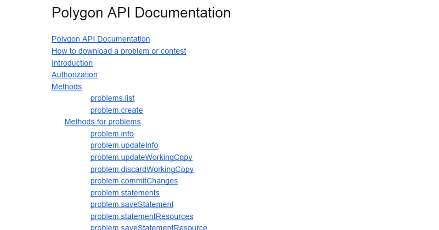
Task: Open problem.discardWorkingCopy link
Action: click(142, 169)
